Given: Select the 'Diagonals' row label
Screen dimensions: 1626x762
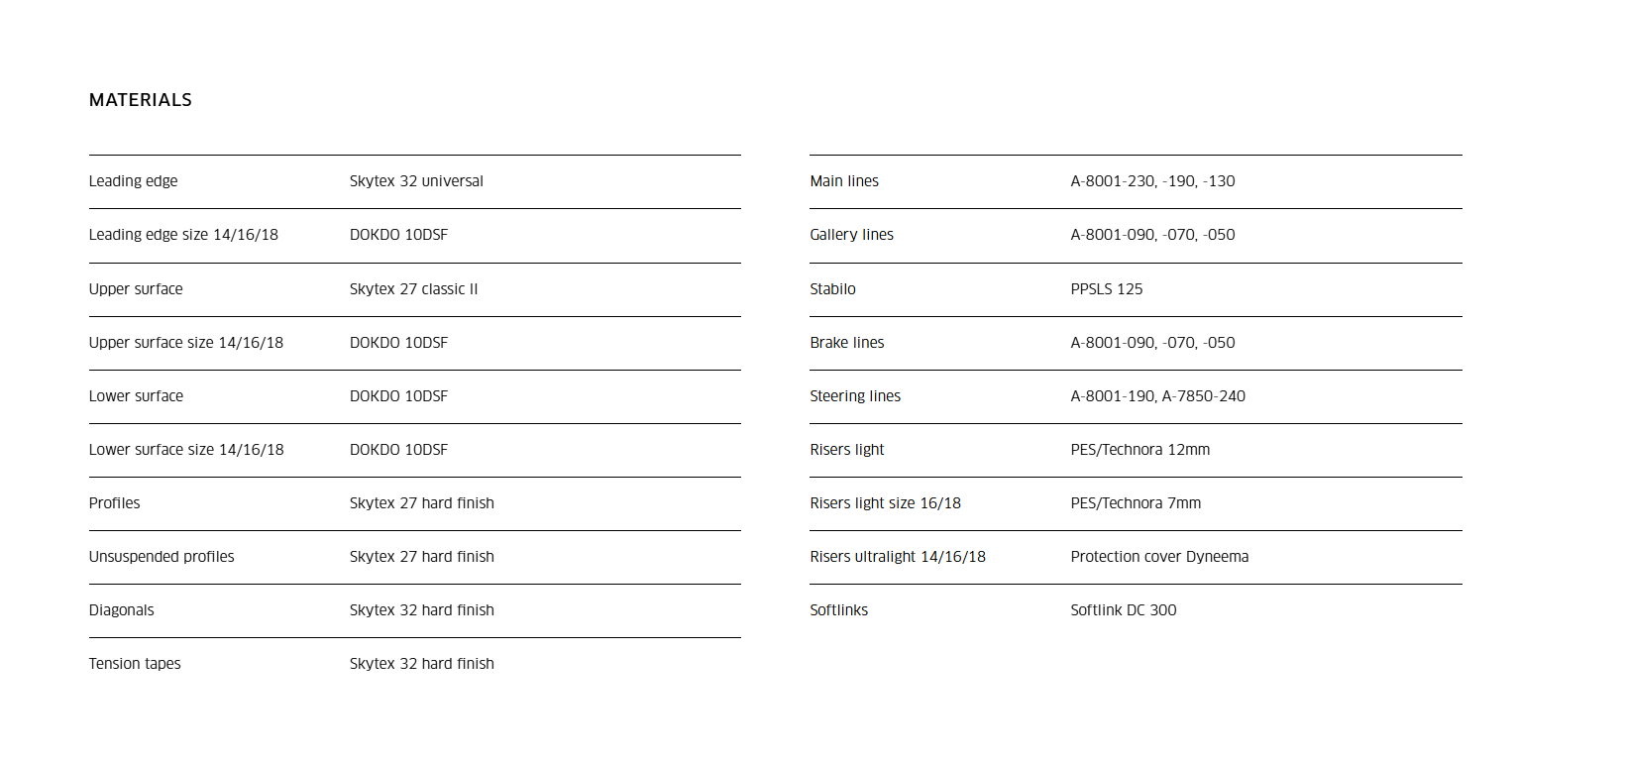Looking at the screenshot, I should [x=122, y=610].
